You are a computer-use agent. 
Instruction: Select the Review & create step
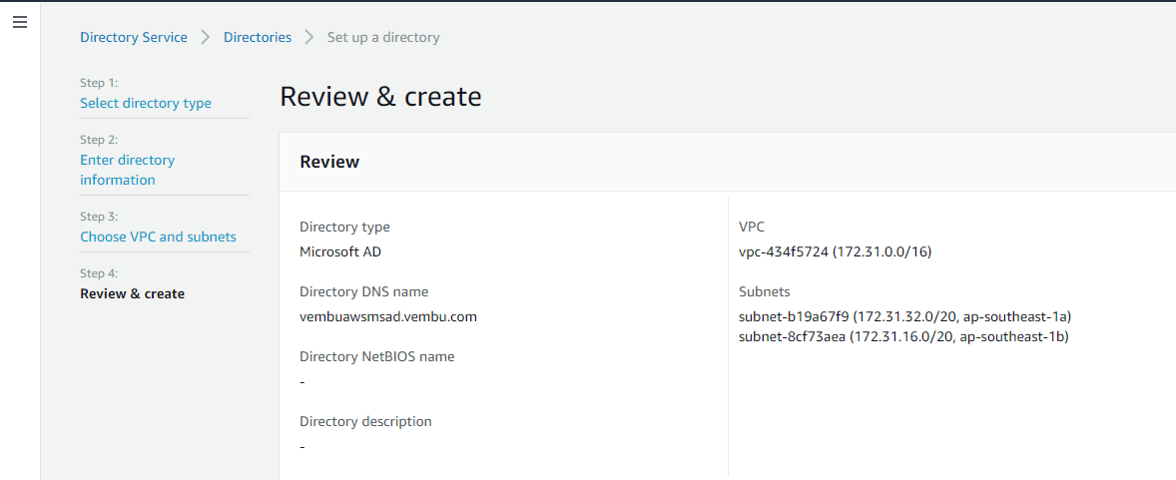tap(132, 293)
